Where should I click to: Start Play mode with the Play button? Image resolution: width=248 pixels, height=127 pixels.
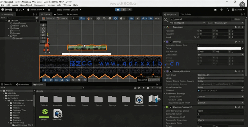click(x=118, y=10)
